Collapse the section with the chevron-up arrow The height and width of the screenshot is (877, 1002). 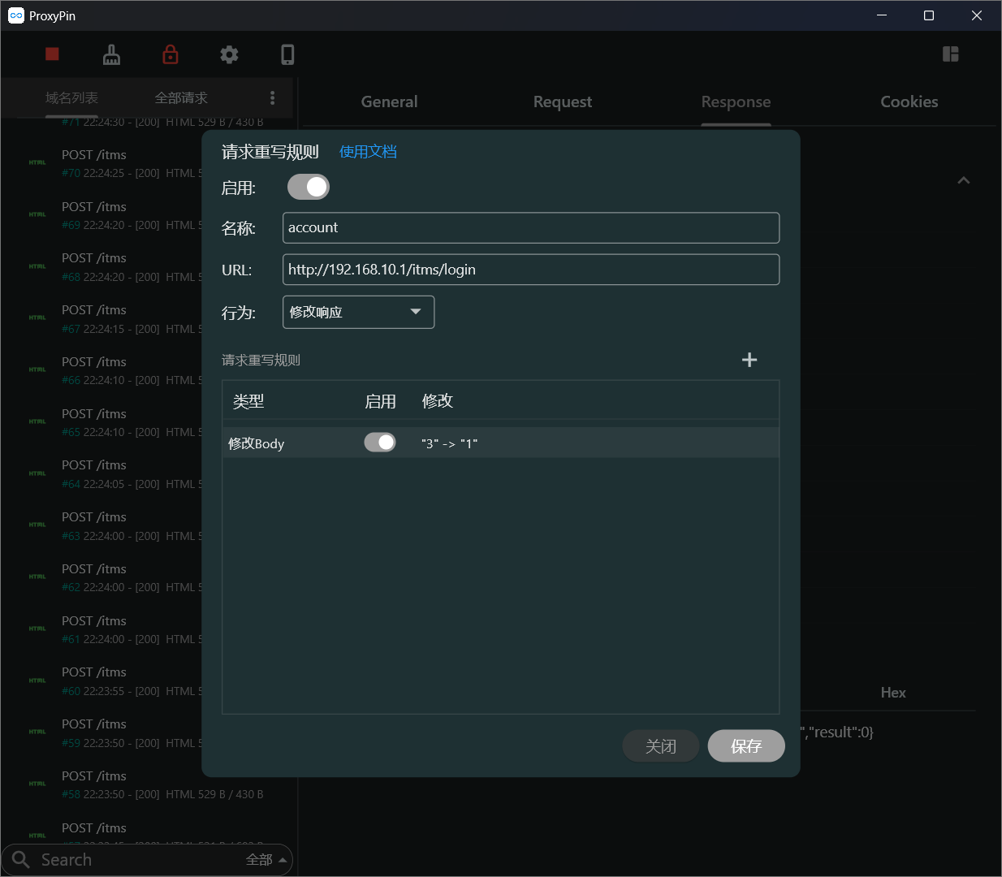click(963, 180)
